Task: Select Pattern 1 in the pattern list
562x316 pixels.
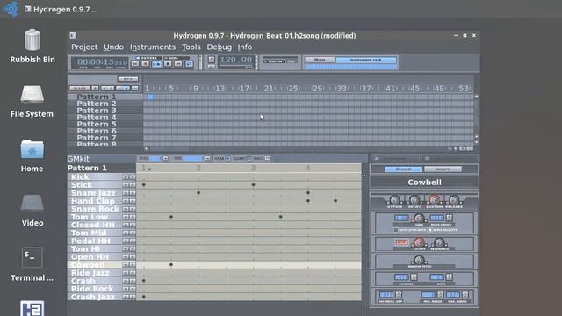Action: pos(97,97)
